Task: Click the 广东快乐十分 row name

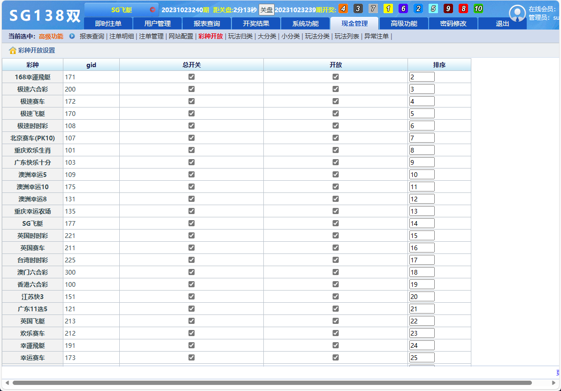Action: [x=32, y=162]
